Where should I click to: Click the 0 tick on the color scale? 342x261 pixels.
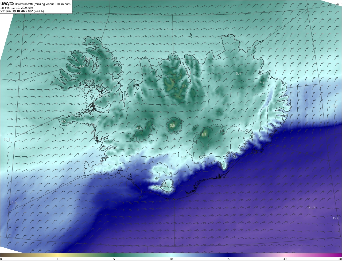pos(1,259)
